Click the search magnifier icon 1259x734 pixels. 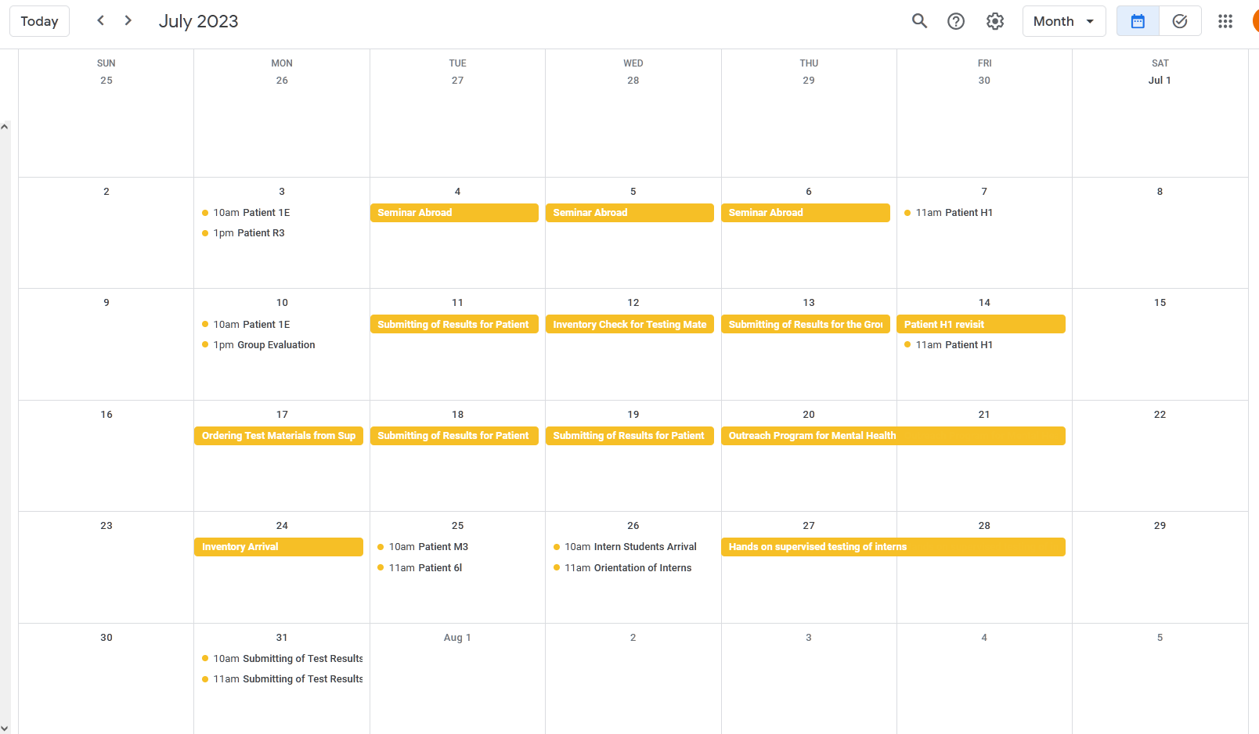click(x=919, y=21)
